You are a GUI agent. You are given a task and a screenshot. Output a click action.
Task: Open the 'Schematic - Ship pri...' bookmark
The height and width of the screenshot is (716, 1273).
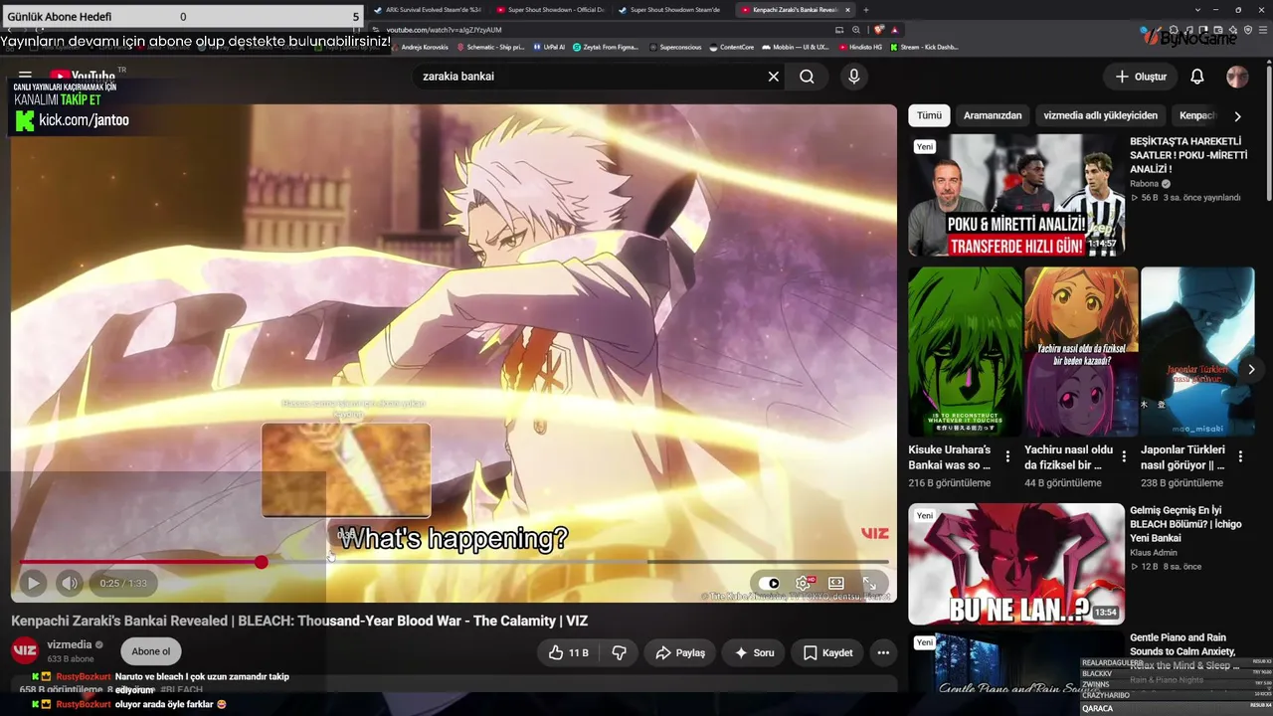(490, 47)
